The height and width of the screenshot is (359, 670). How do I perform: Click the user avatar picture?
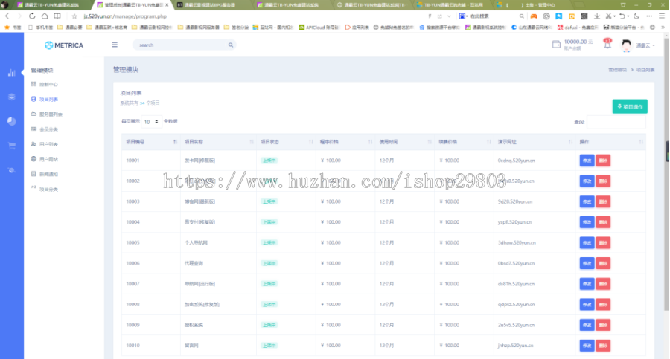point(626,45)
